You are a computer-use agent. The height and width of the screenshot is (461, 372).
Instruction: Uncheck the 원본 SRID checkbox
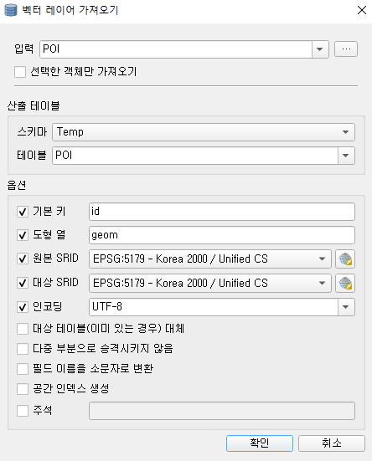23,259
